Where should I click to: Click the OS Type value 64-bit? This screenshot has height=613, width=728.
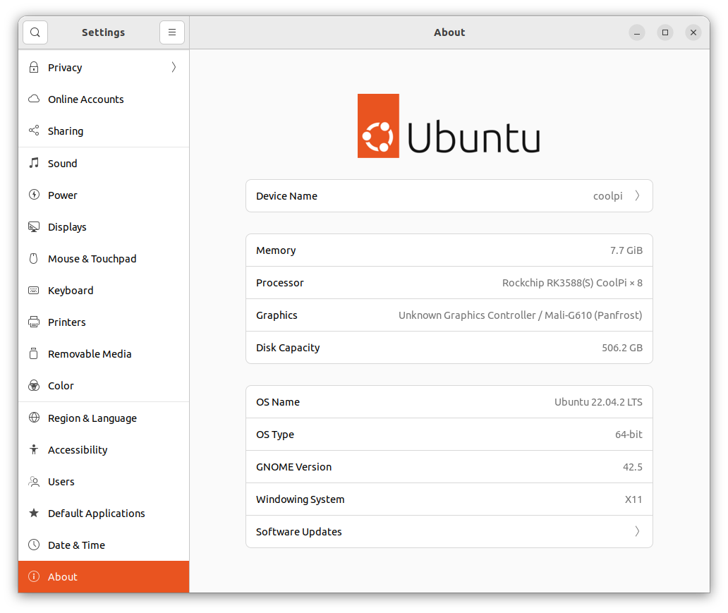pos(629,435)
